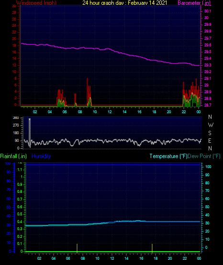Click the Rainfall (.in) legend label

coord(13,156)
